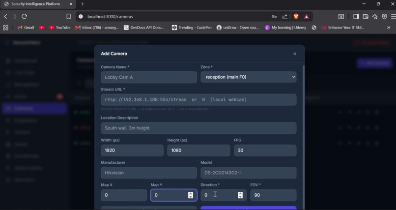The image size is (396, 210).
Task: Click the Width (px) field
Action: [132, 150]
